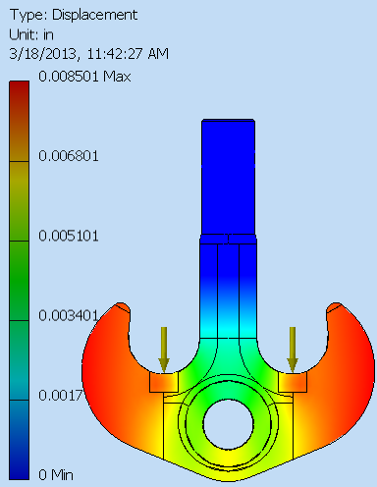Select the 0.008501 Max legend label
Image resolution: width=377 pixels, height=487 pixels.
tap(84, 77)
